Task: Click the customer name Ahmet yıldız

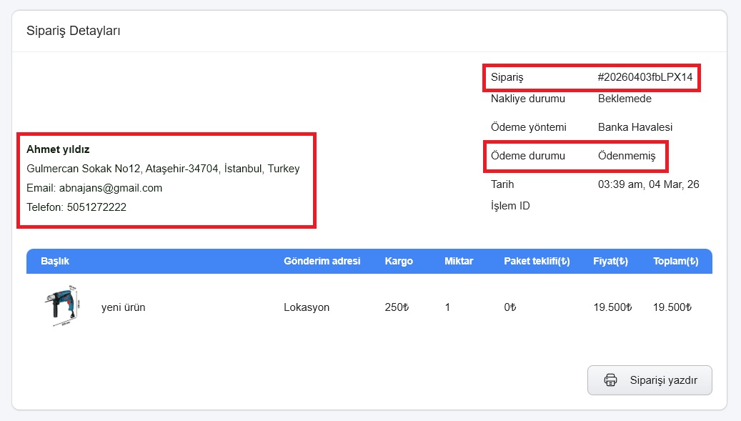Action: (58, 149)
